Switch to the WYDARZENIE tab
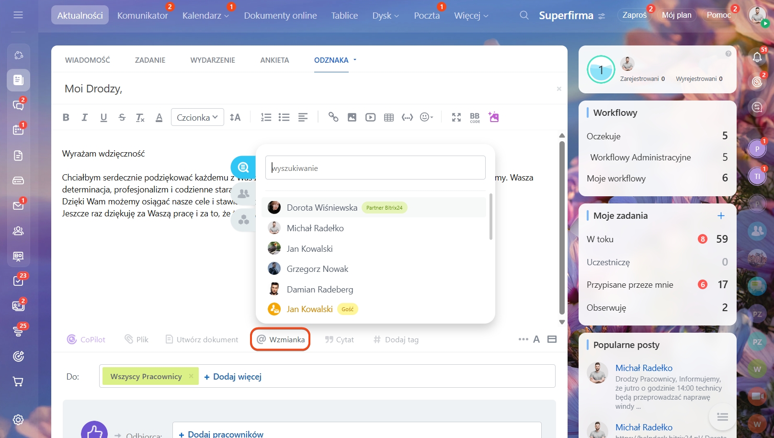The width and height of the screenshot is (774, 438). pyautogui.click(x=213, y=60)
